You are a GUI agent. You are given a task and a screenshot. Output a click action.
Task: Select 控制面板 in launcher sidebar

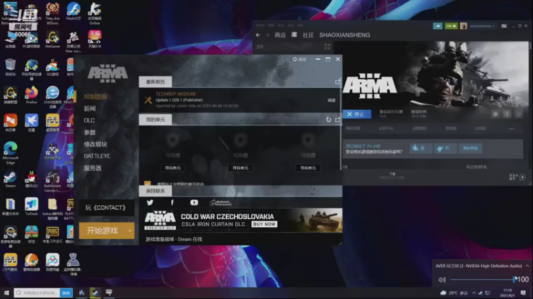pos(95,96)
